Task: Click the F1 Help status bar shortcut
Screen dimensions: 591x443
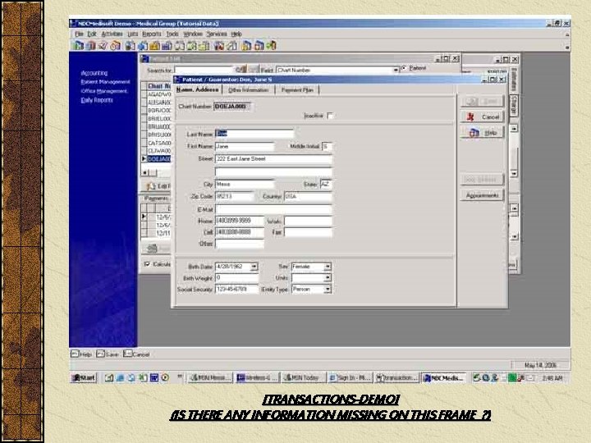Action: tap(81, 354)
